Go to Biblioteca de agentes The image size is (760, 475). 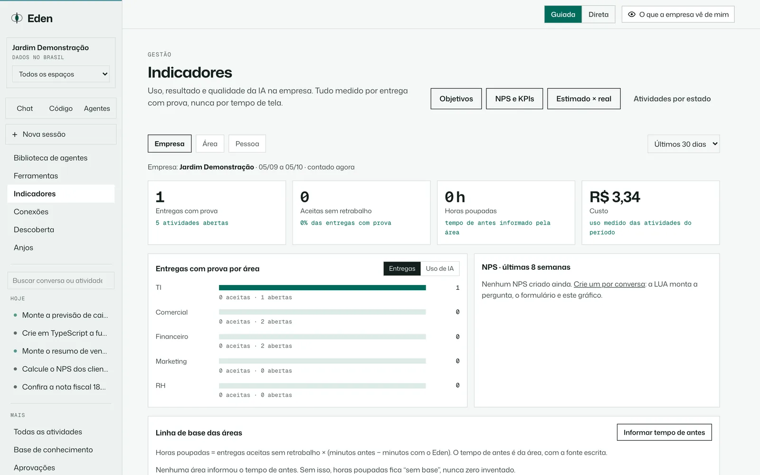[x=61, y=158]
